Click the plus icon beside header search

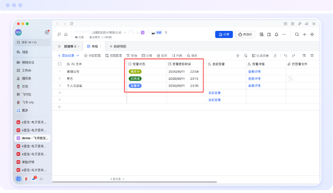click(304, 34)
